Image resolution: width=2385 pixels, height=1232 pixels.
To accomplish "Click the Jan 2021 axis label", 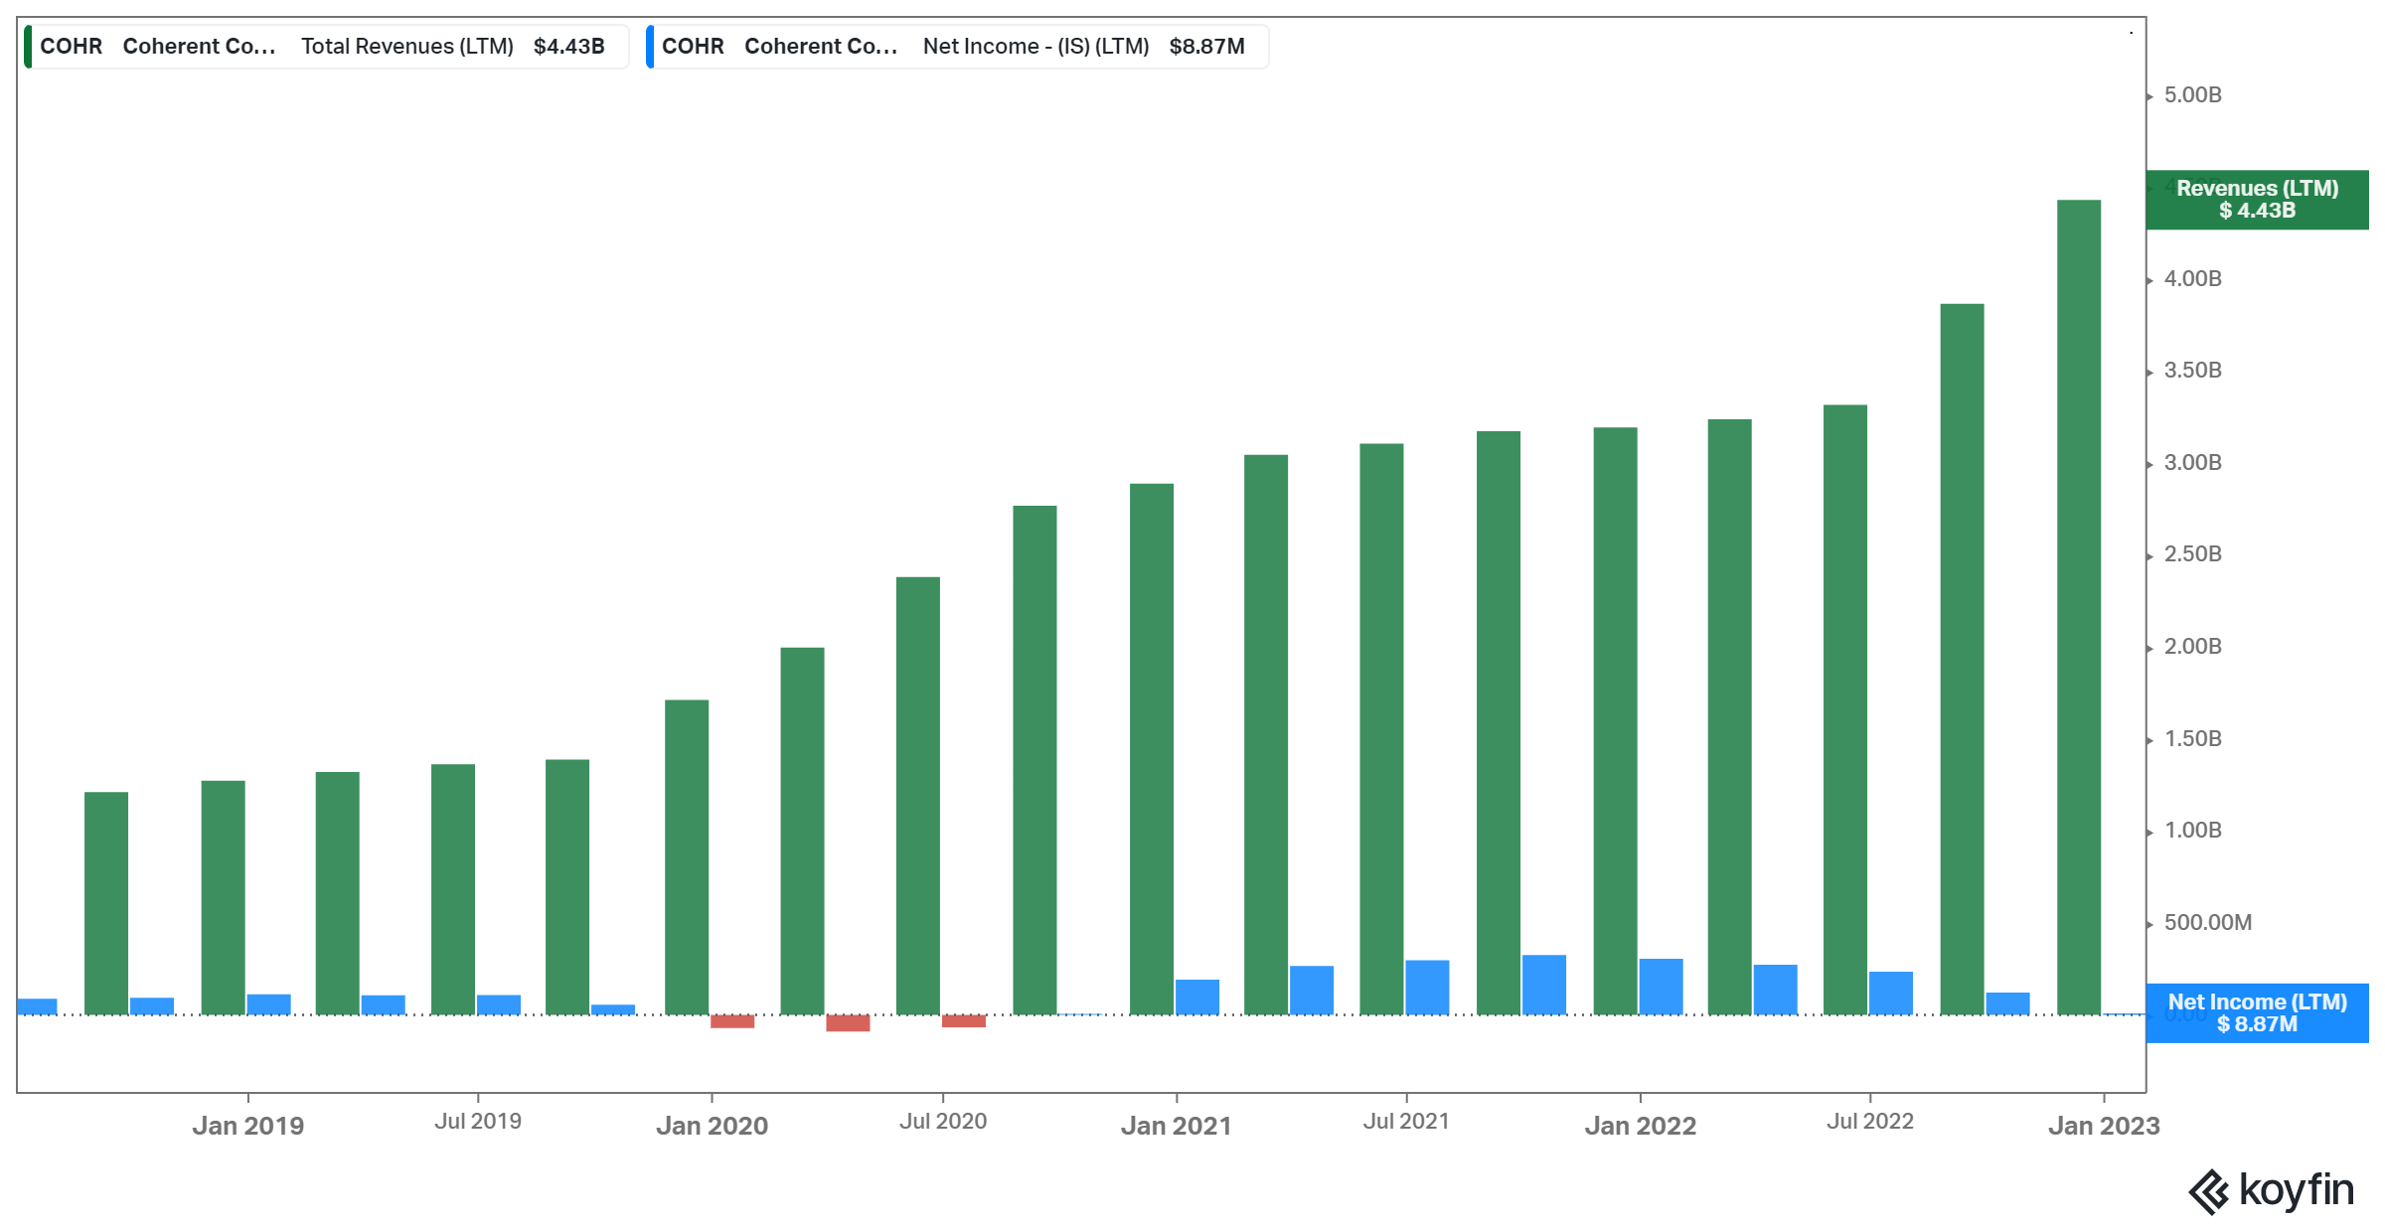I will pyautogui.click(x=1176, y=1126).
